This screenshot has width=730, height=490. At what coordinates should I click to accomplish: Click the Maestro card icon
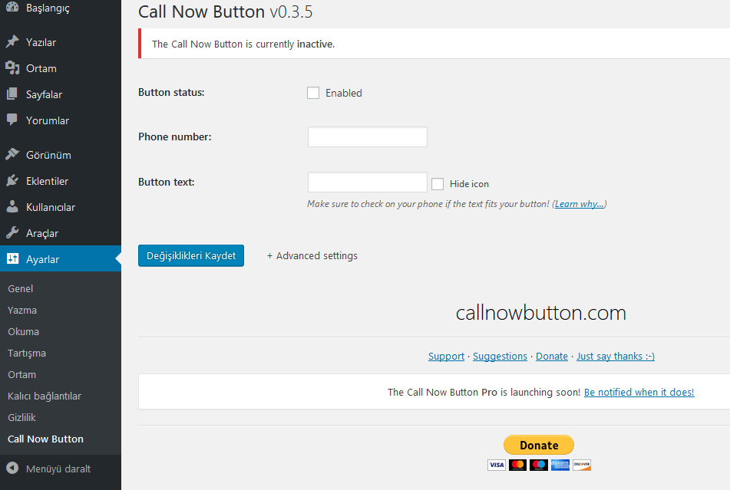[539, 465]
